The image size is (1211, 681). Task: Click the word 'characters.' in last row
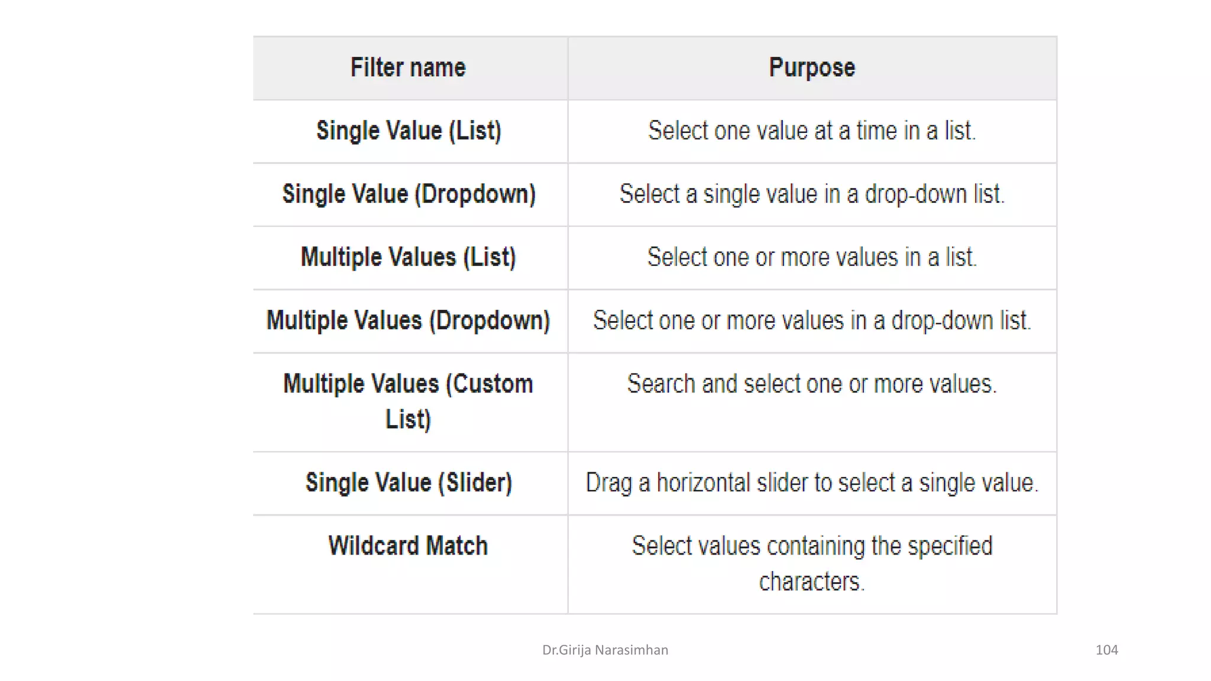pos(812,582)
